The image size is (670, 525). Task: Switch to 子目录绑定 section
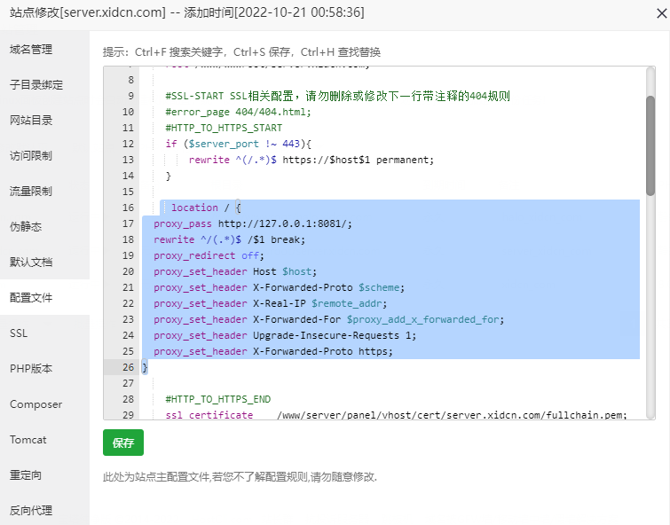pos(36,85)
